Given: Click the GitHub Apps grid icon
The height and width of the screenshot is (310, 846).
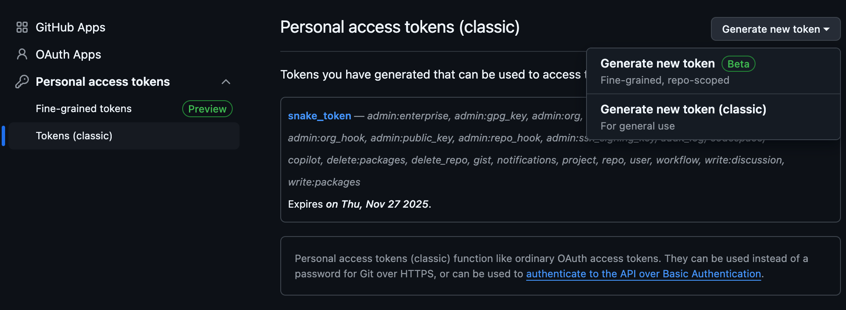Looking at the screenshot, I should coord(22,27).
